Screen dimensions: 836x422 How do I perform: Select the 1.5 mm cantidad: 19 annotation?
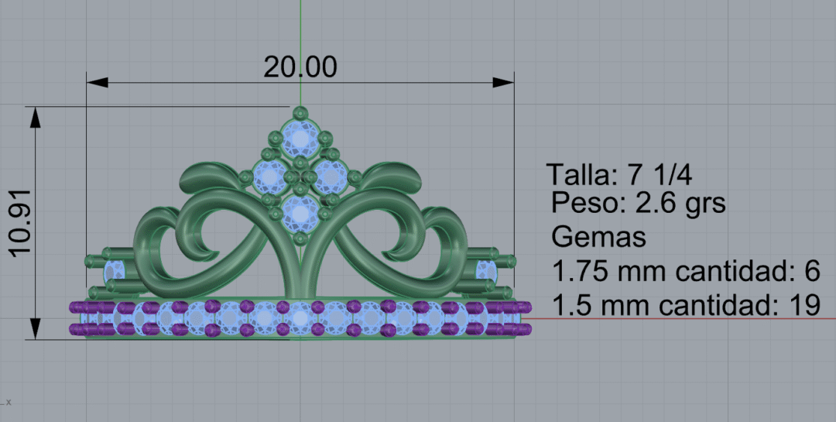(685, 305)
